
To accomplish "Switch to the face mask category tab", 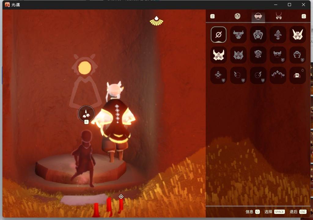I will click(x=237, y=16).
